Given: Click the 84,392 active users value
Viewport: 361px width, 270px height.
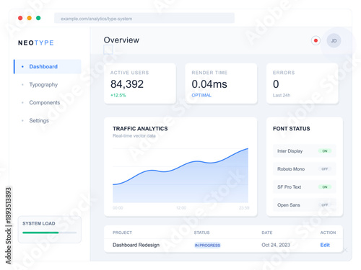Looking at the screenshot, I should point(127,84).
